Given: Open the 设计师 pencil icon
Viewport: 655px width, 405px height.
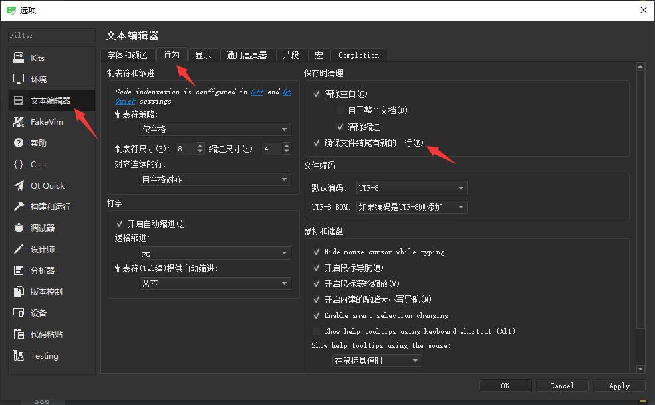Looking at the screenshot, I should pos(19,250).
